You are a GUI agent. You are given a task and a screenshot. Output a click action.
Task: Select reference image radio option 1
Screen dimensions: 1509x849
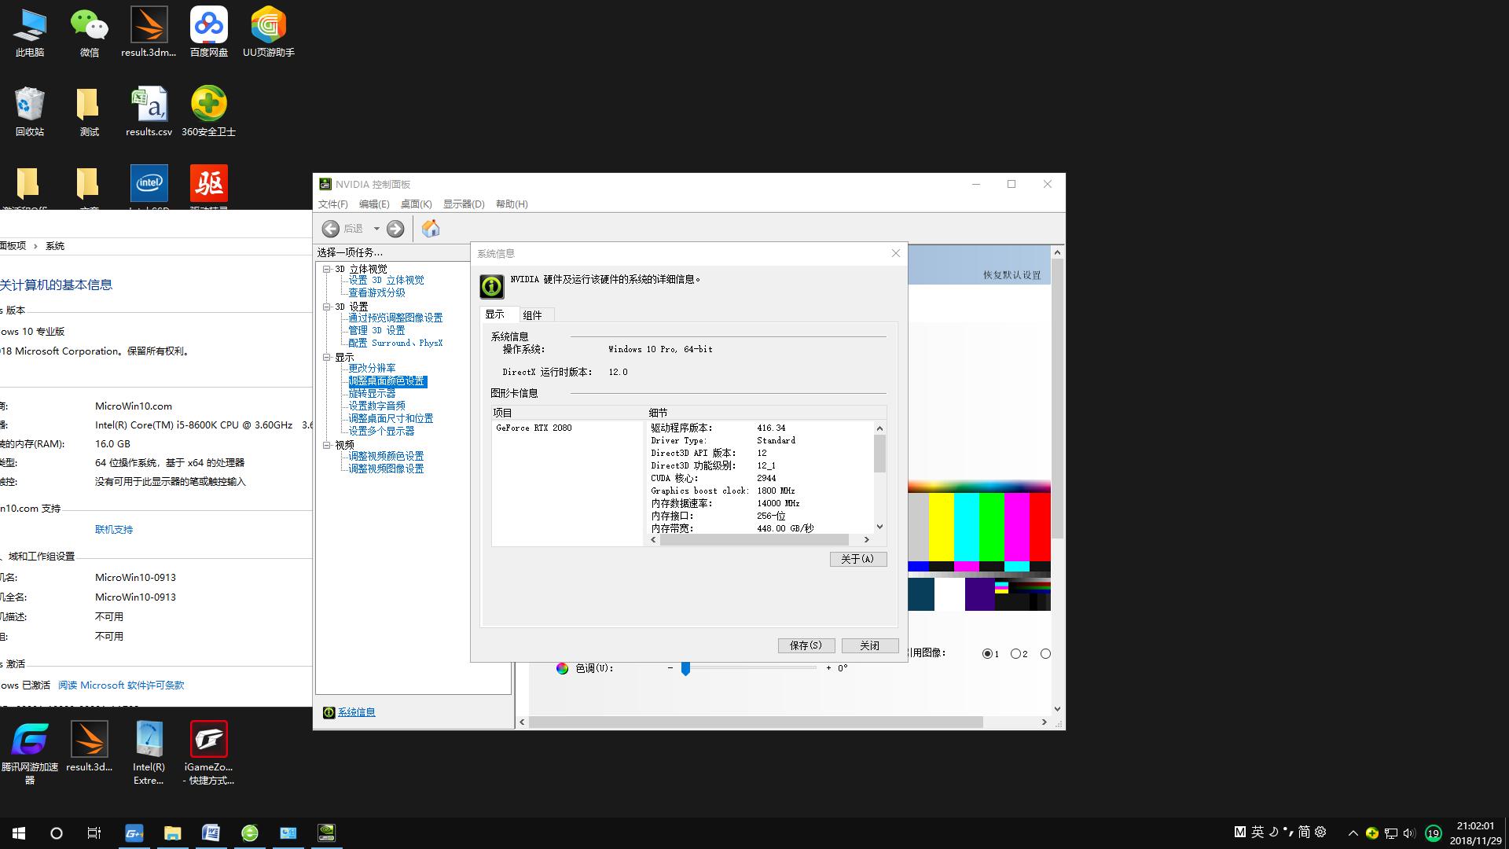click(987, 654)
